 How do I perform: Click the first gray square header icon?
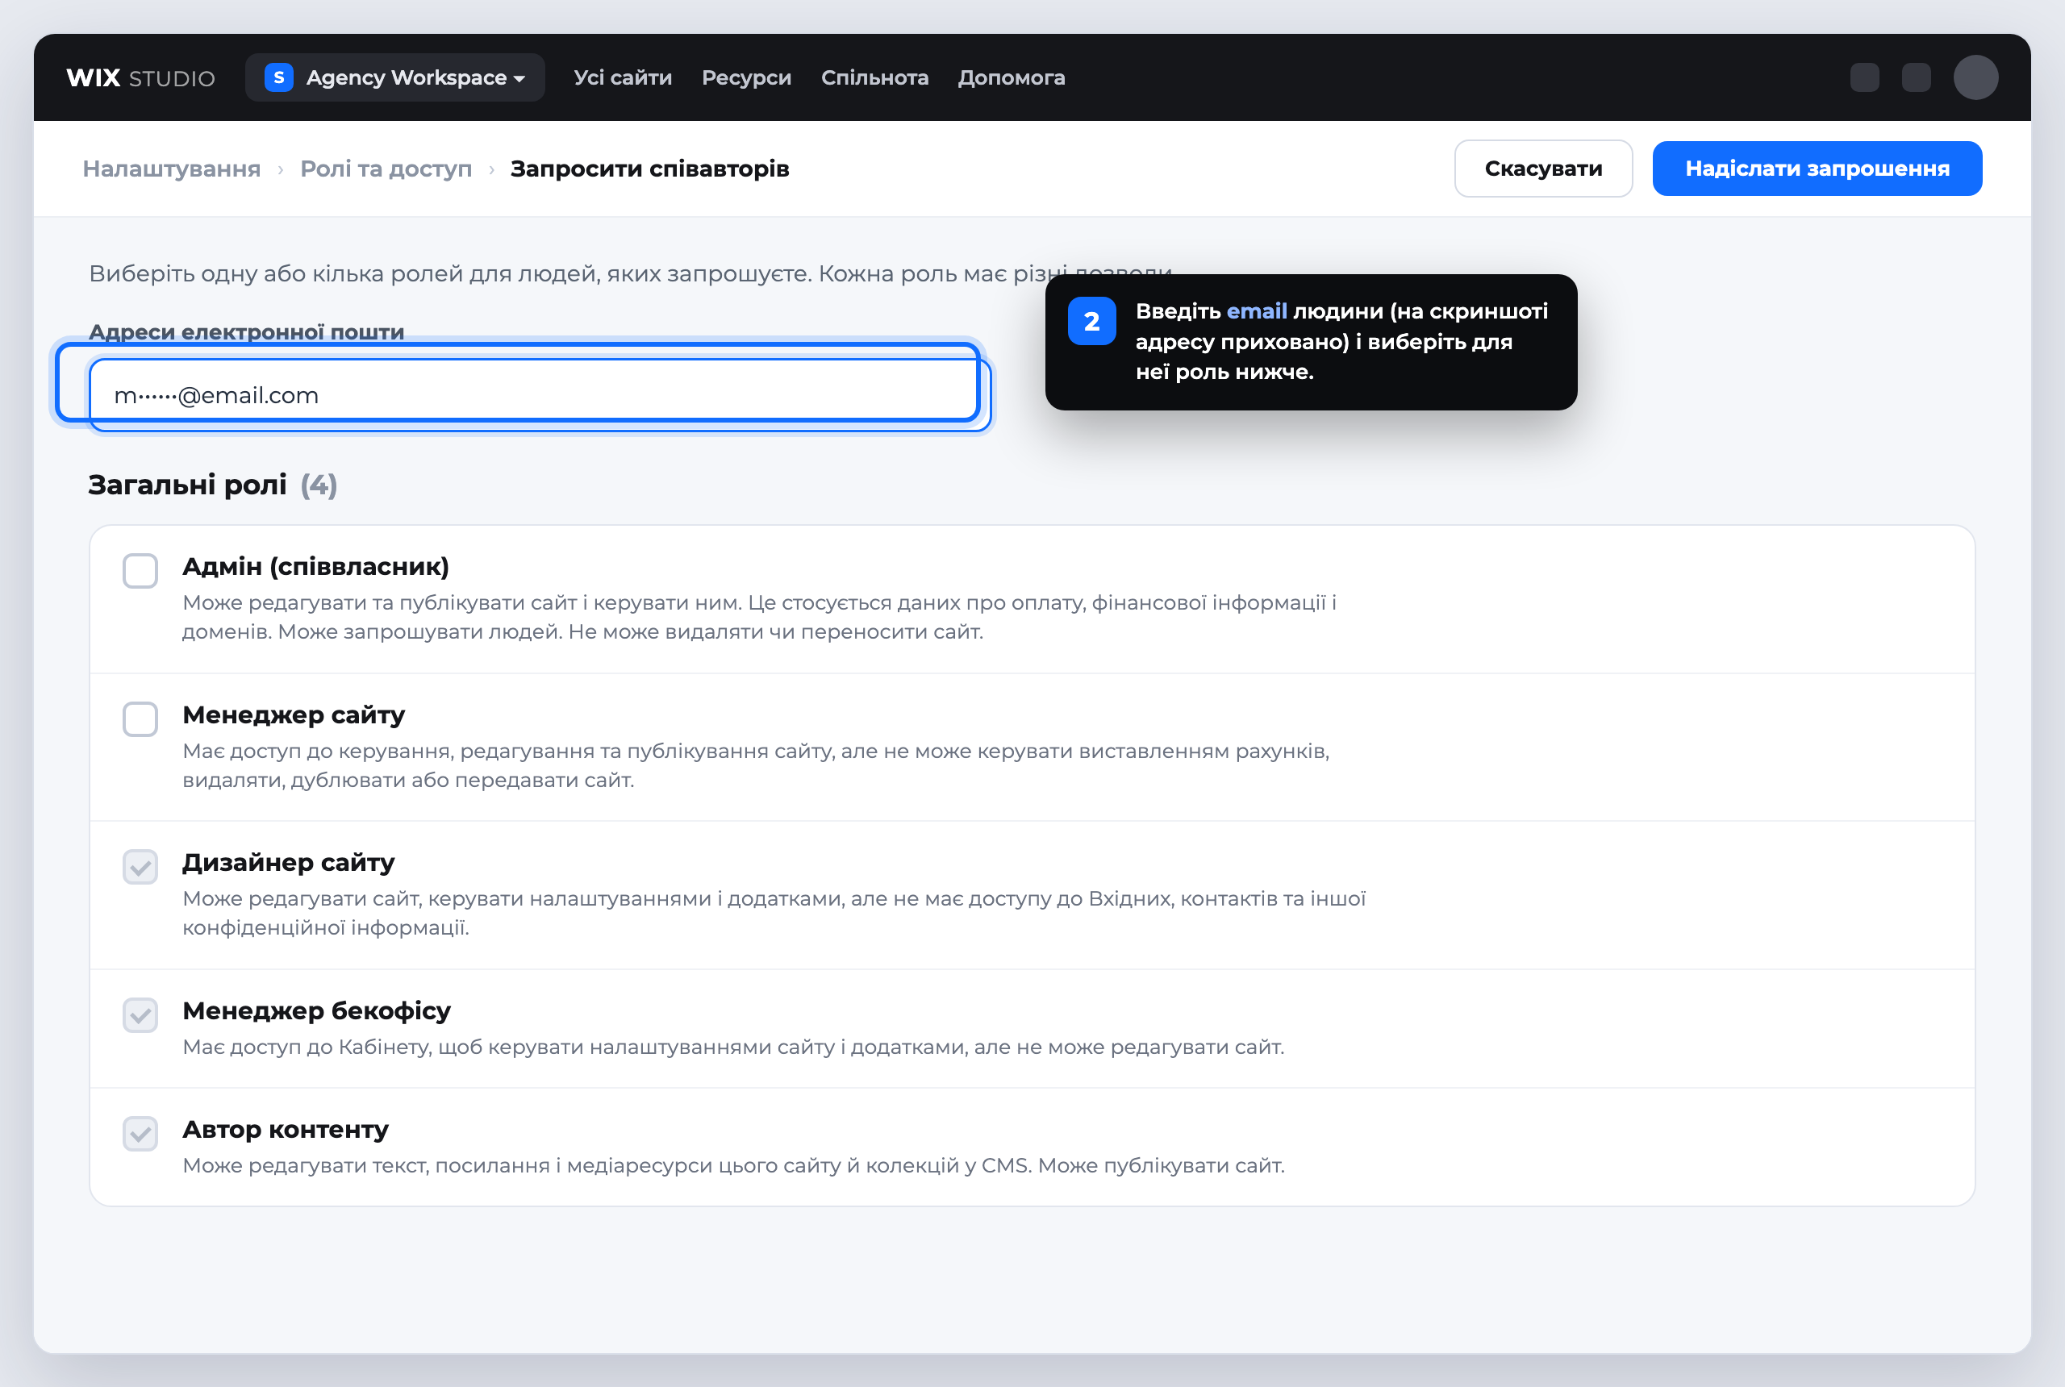click(x=1864, y=78)
